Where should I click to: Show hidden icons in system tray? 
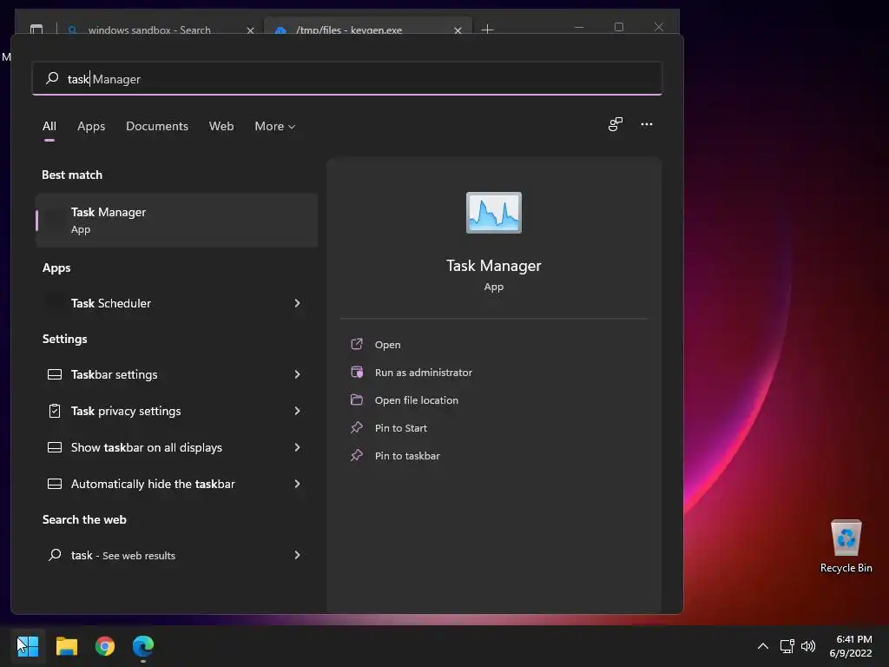763,646
